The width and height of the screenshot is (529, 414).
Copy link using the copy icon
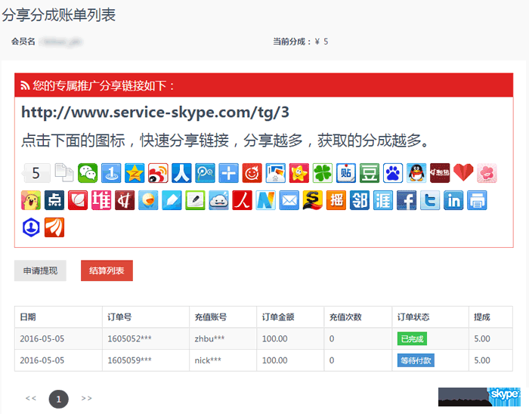click(x=65, y=173)
